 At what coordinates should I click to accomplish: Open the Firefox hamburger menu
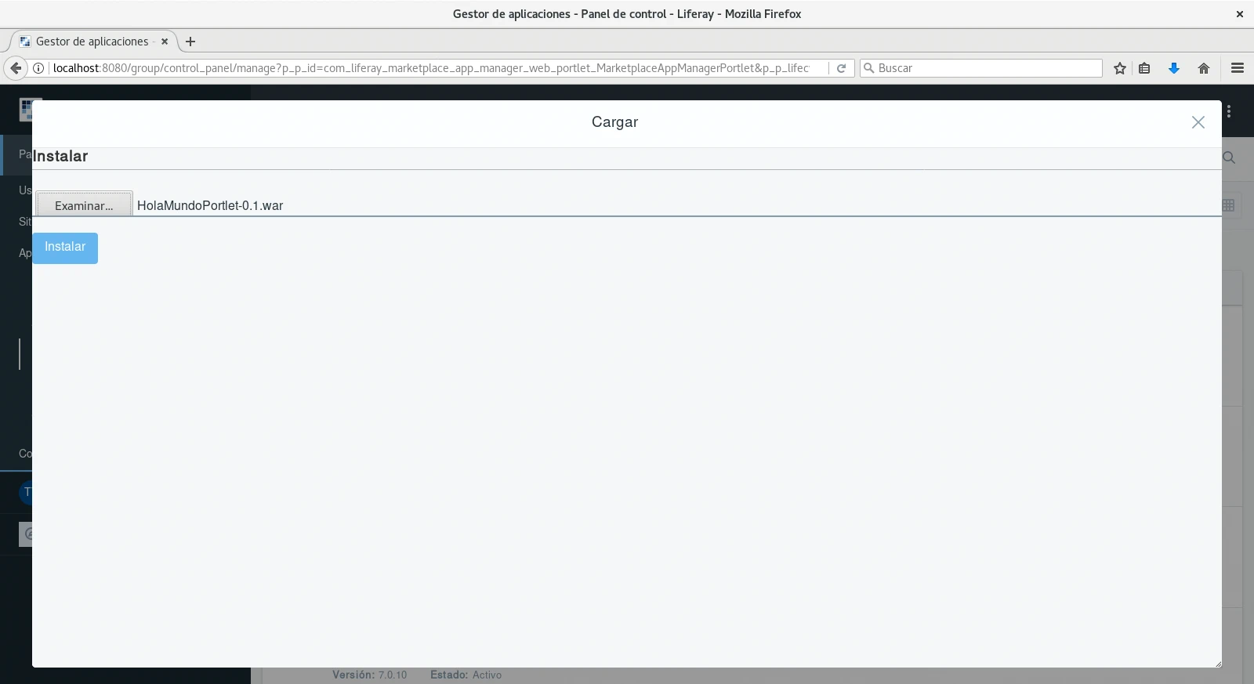tap(1238, 68)
